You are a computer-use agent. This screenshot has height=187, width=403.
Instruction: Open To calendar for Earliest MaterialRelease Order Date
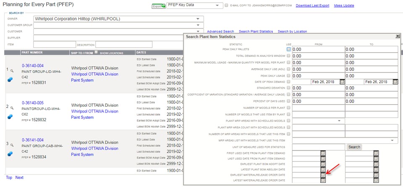tap(376, 175)
